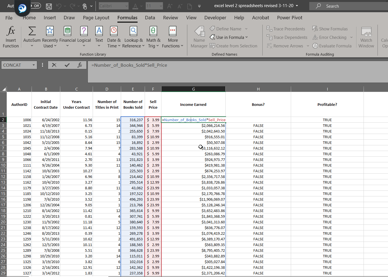Cancel the formula entry with X
Image resolution: width=388 pixels, height=277 pixels.
(54, 65)
